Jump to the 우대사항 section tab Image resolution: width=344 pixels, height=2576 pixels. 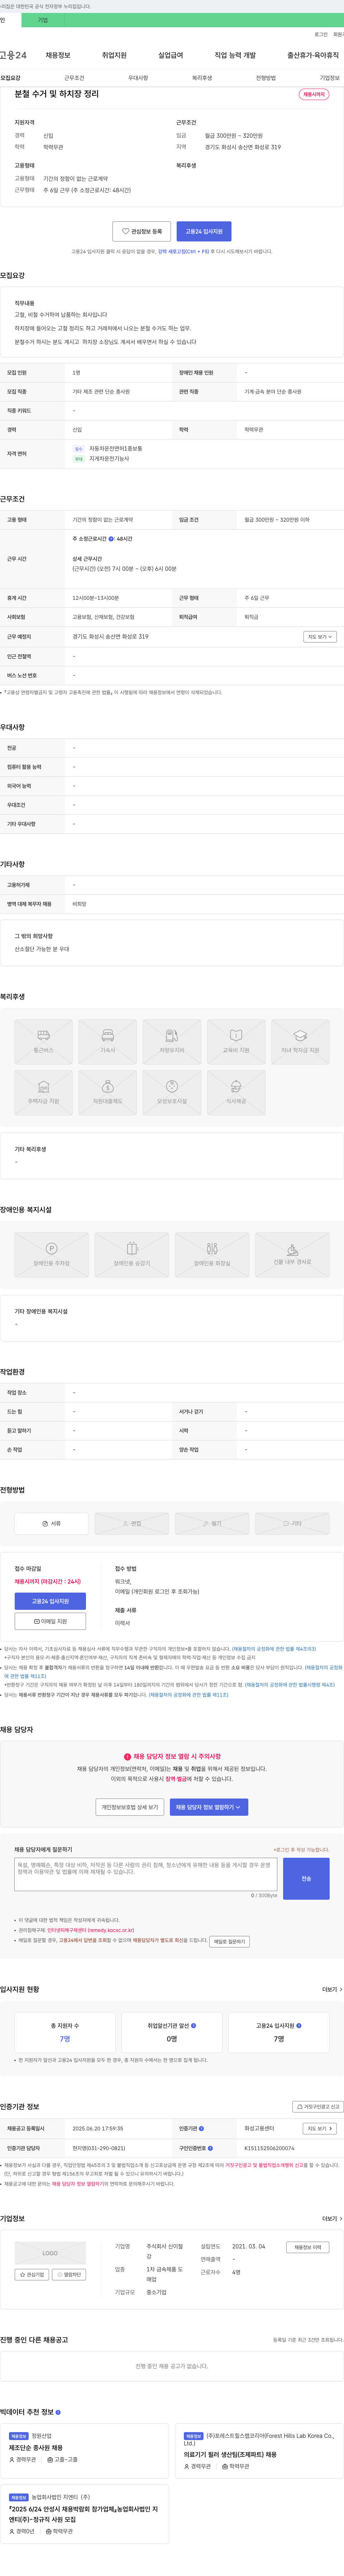(x=138, y=78)
